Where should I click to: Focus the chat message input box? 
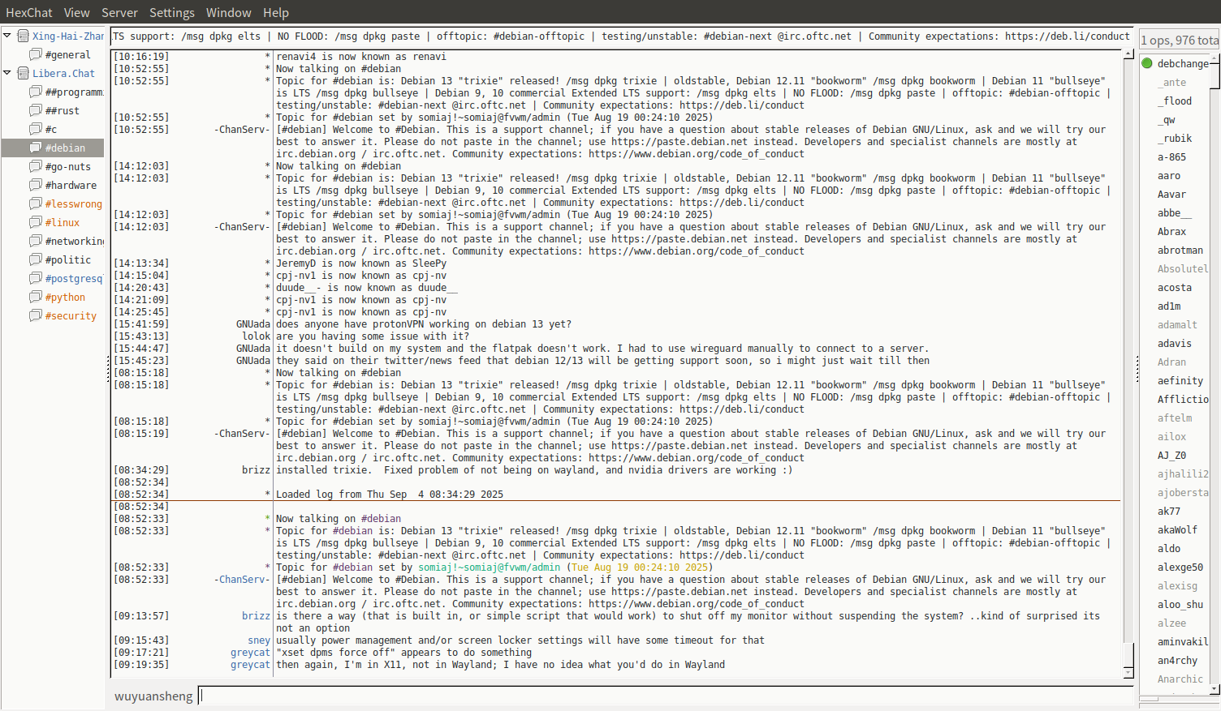click(x=666, y=696)
